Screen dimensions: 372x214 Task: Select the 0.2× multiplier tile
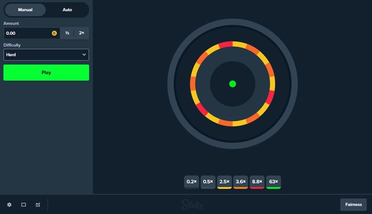click(x=191, y=182)
